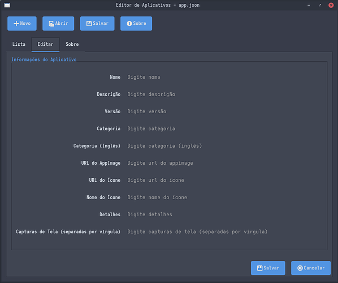338x283 pixels.
Task: Focus the Categoria (Inglês) field
Action: point(225,146)
